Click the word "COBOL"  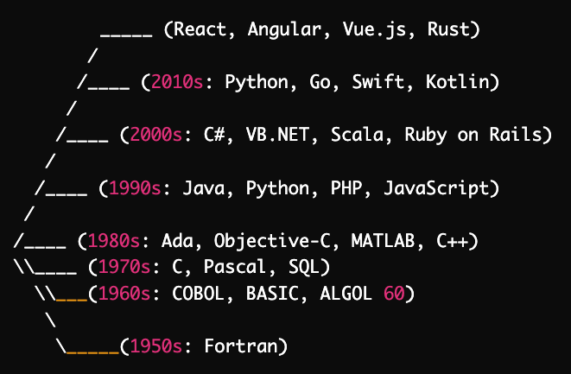[198, 293]
